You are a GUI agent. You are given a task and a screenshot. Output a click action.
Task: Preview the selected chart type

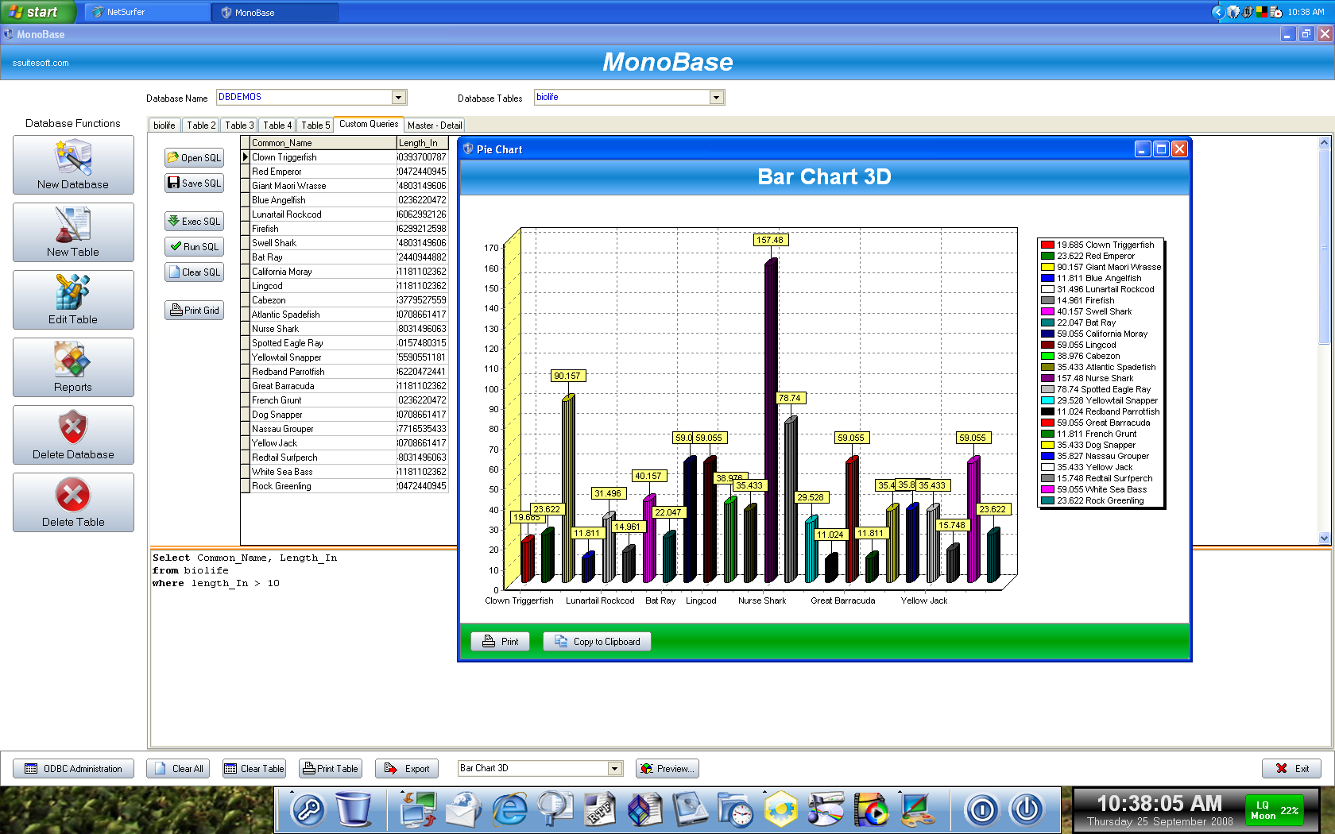(667, 769)
